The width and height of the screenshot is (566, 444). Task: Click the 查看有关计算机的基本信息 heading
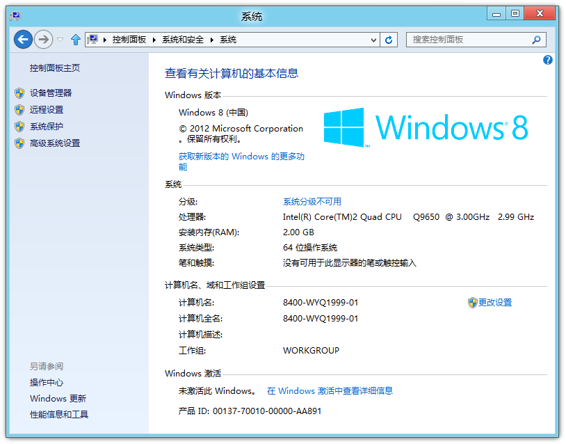232,74
